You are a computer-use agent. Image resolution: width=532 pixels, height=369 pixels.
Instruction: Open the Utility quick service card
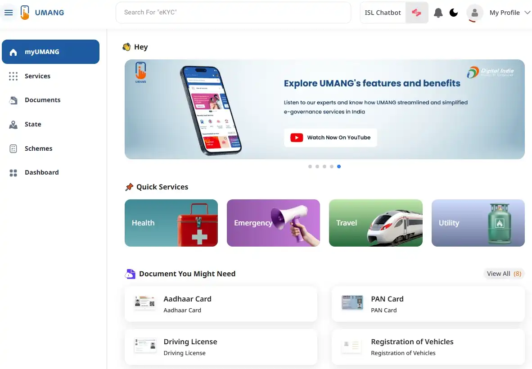478,223
